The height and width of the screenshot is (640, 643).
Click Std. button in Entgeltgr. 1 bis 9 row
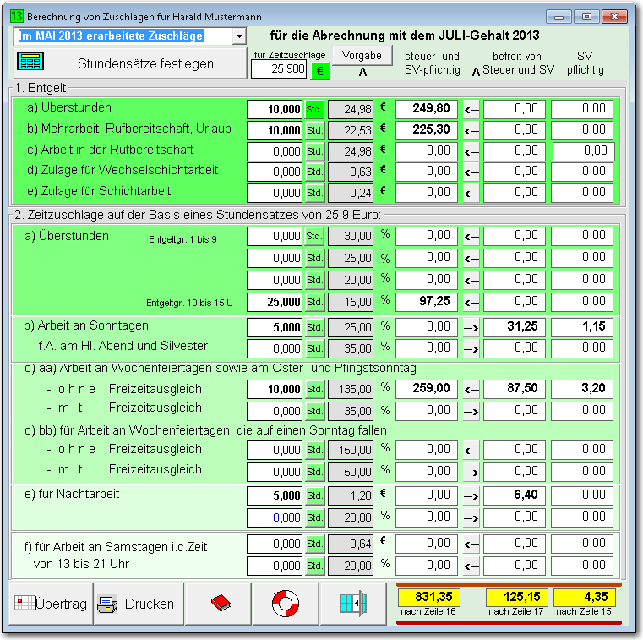[x=314, y=237]
